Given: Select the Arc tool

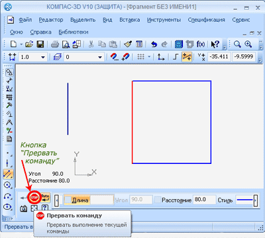Looking at the screenshot, I should tap(8, 196).
